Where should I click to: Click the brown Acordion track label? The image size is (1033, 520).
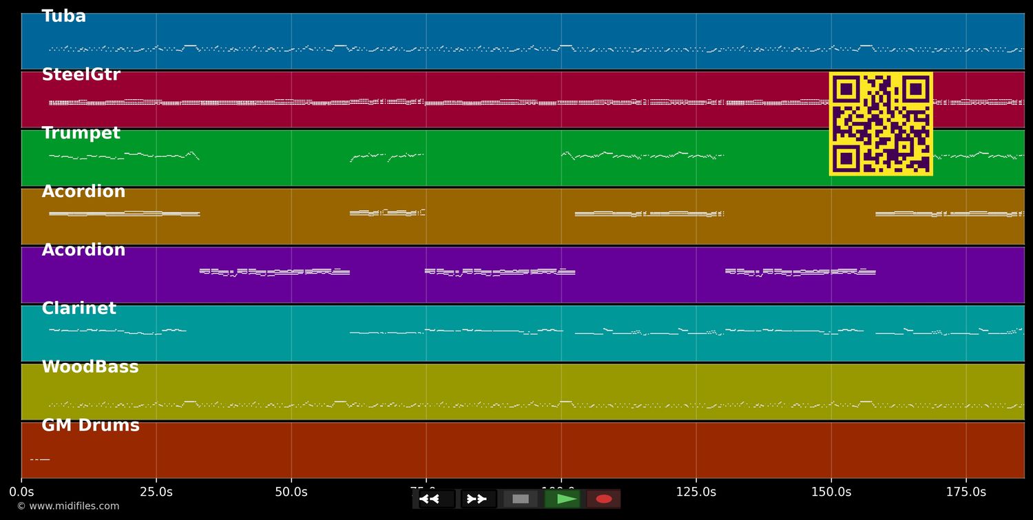[x=83, y=192]
